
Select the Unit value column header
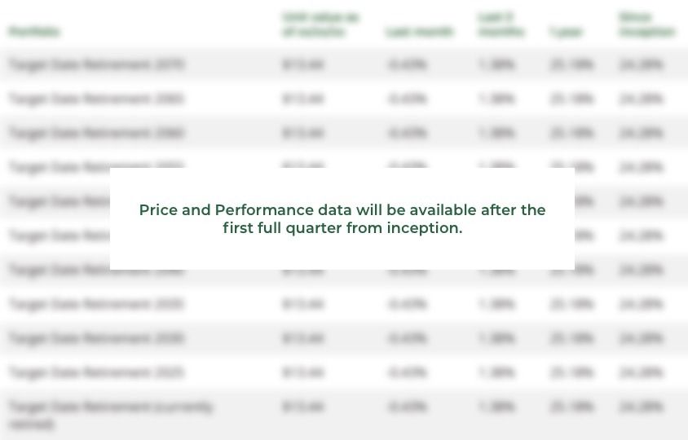[320, 24]
